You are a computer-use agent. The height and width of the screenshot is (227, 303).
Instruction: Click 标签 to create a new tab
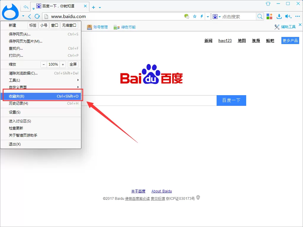[33, 25]
